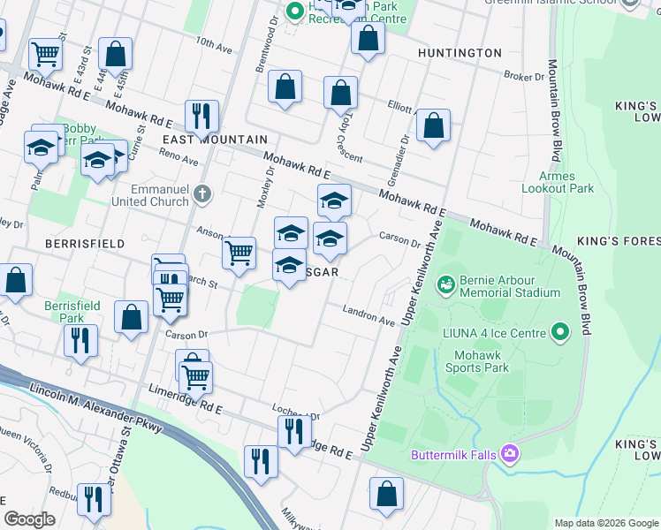Click the shopping bag marker below the Recreation Centre label
The width and height of the screenshot is (661, 530).
368,40
